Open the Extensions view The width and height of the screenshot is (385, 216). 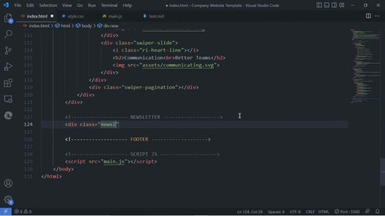coord(8,83)
